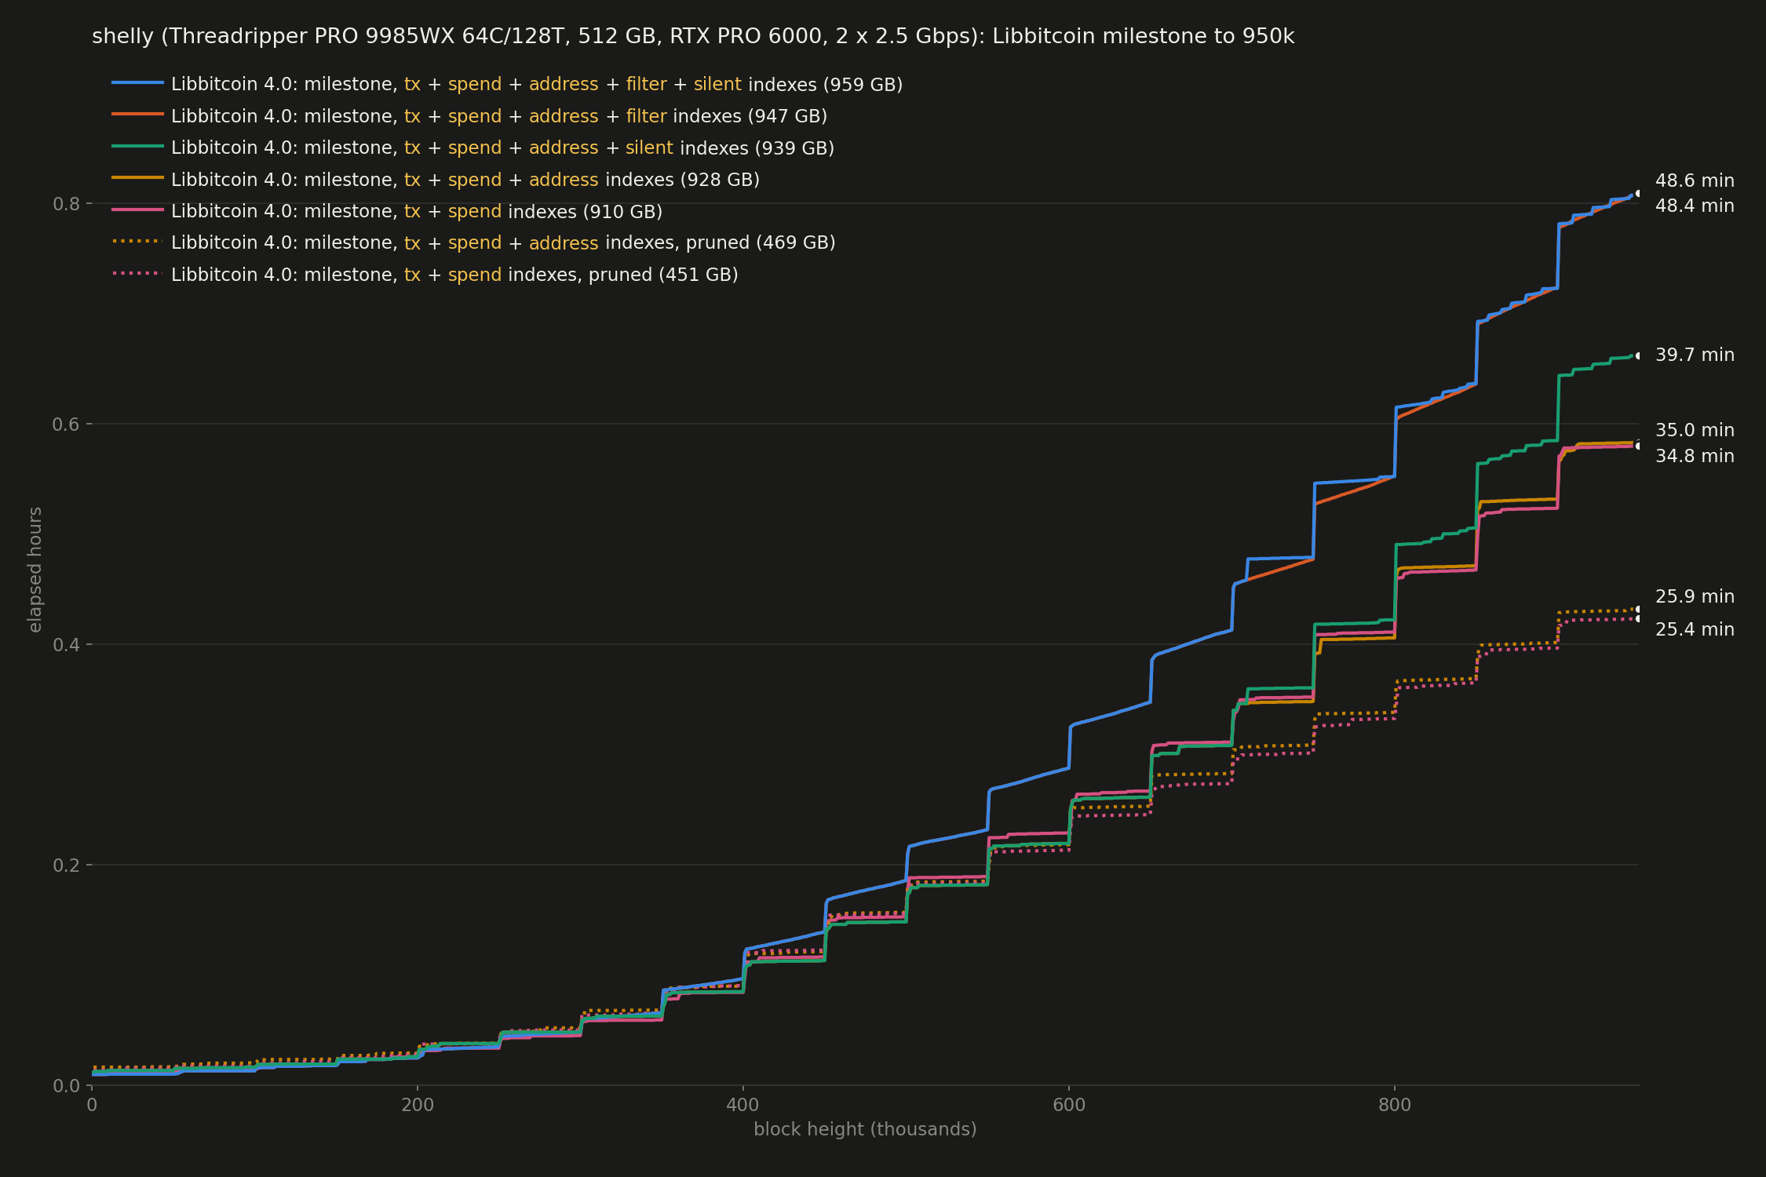
Task: Click the 200 x-axis tick label
Action: click(418, 1106)
